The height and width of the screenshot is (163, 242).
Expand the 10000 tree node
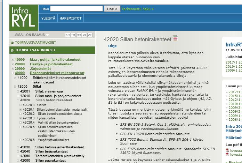13,60
